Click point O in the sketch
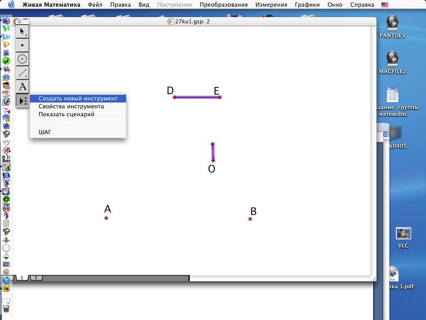The height and width of the screenshot is (320, 426). pos(213,160)
